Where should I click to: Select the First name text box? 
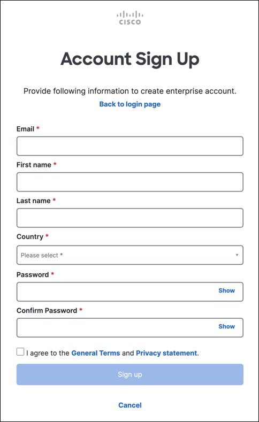point(130,182)
